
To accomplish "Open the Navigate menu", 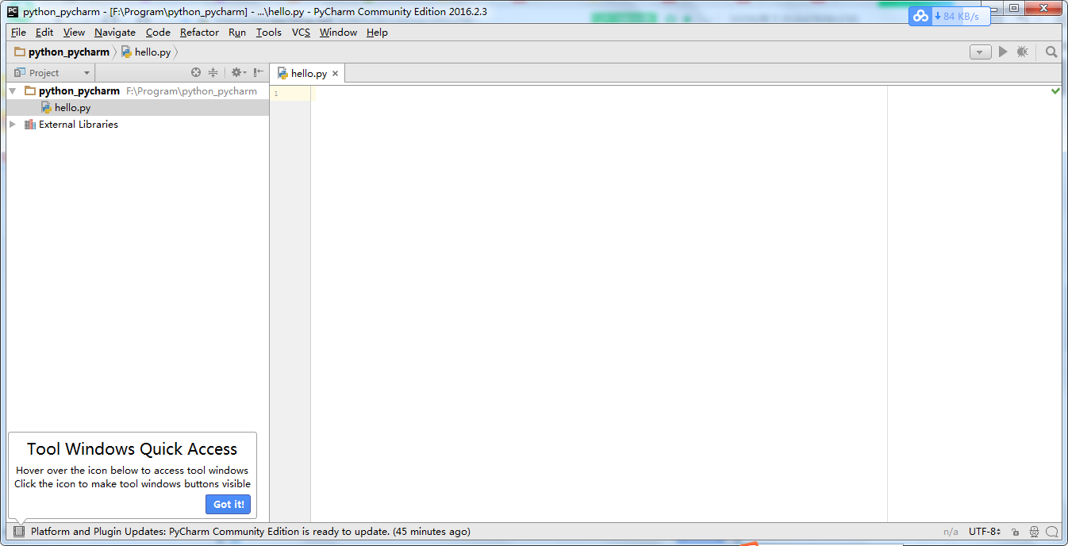I will click(115, 33).
